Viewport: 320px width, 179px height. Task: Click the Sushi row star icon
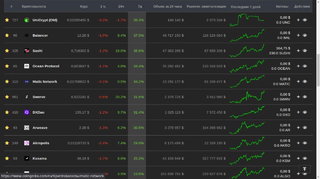point(7,51)
